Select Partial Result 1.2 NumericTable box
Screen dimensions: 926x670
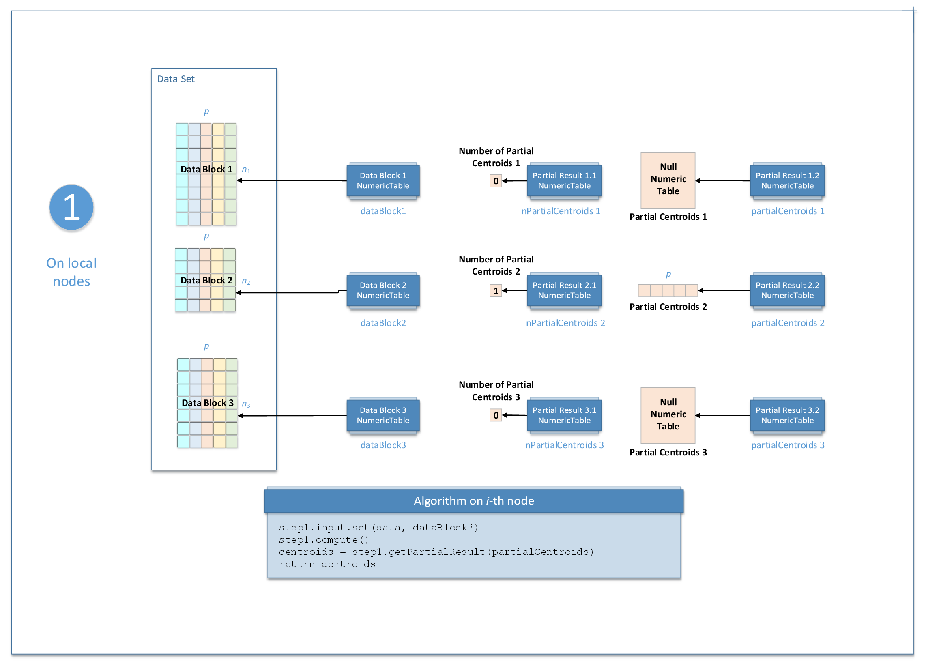pos(787,180)
